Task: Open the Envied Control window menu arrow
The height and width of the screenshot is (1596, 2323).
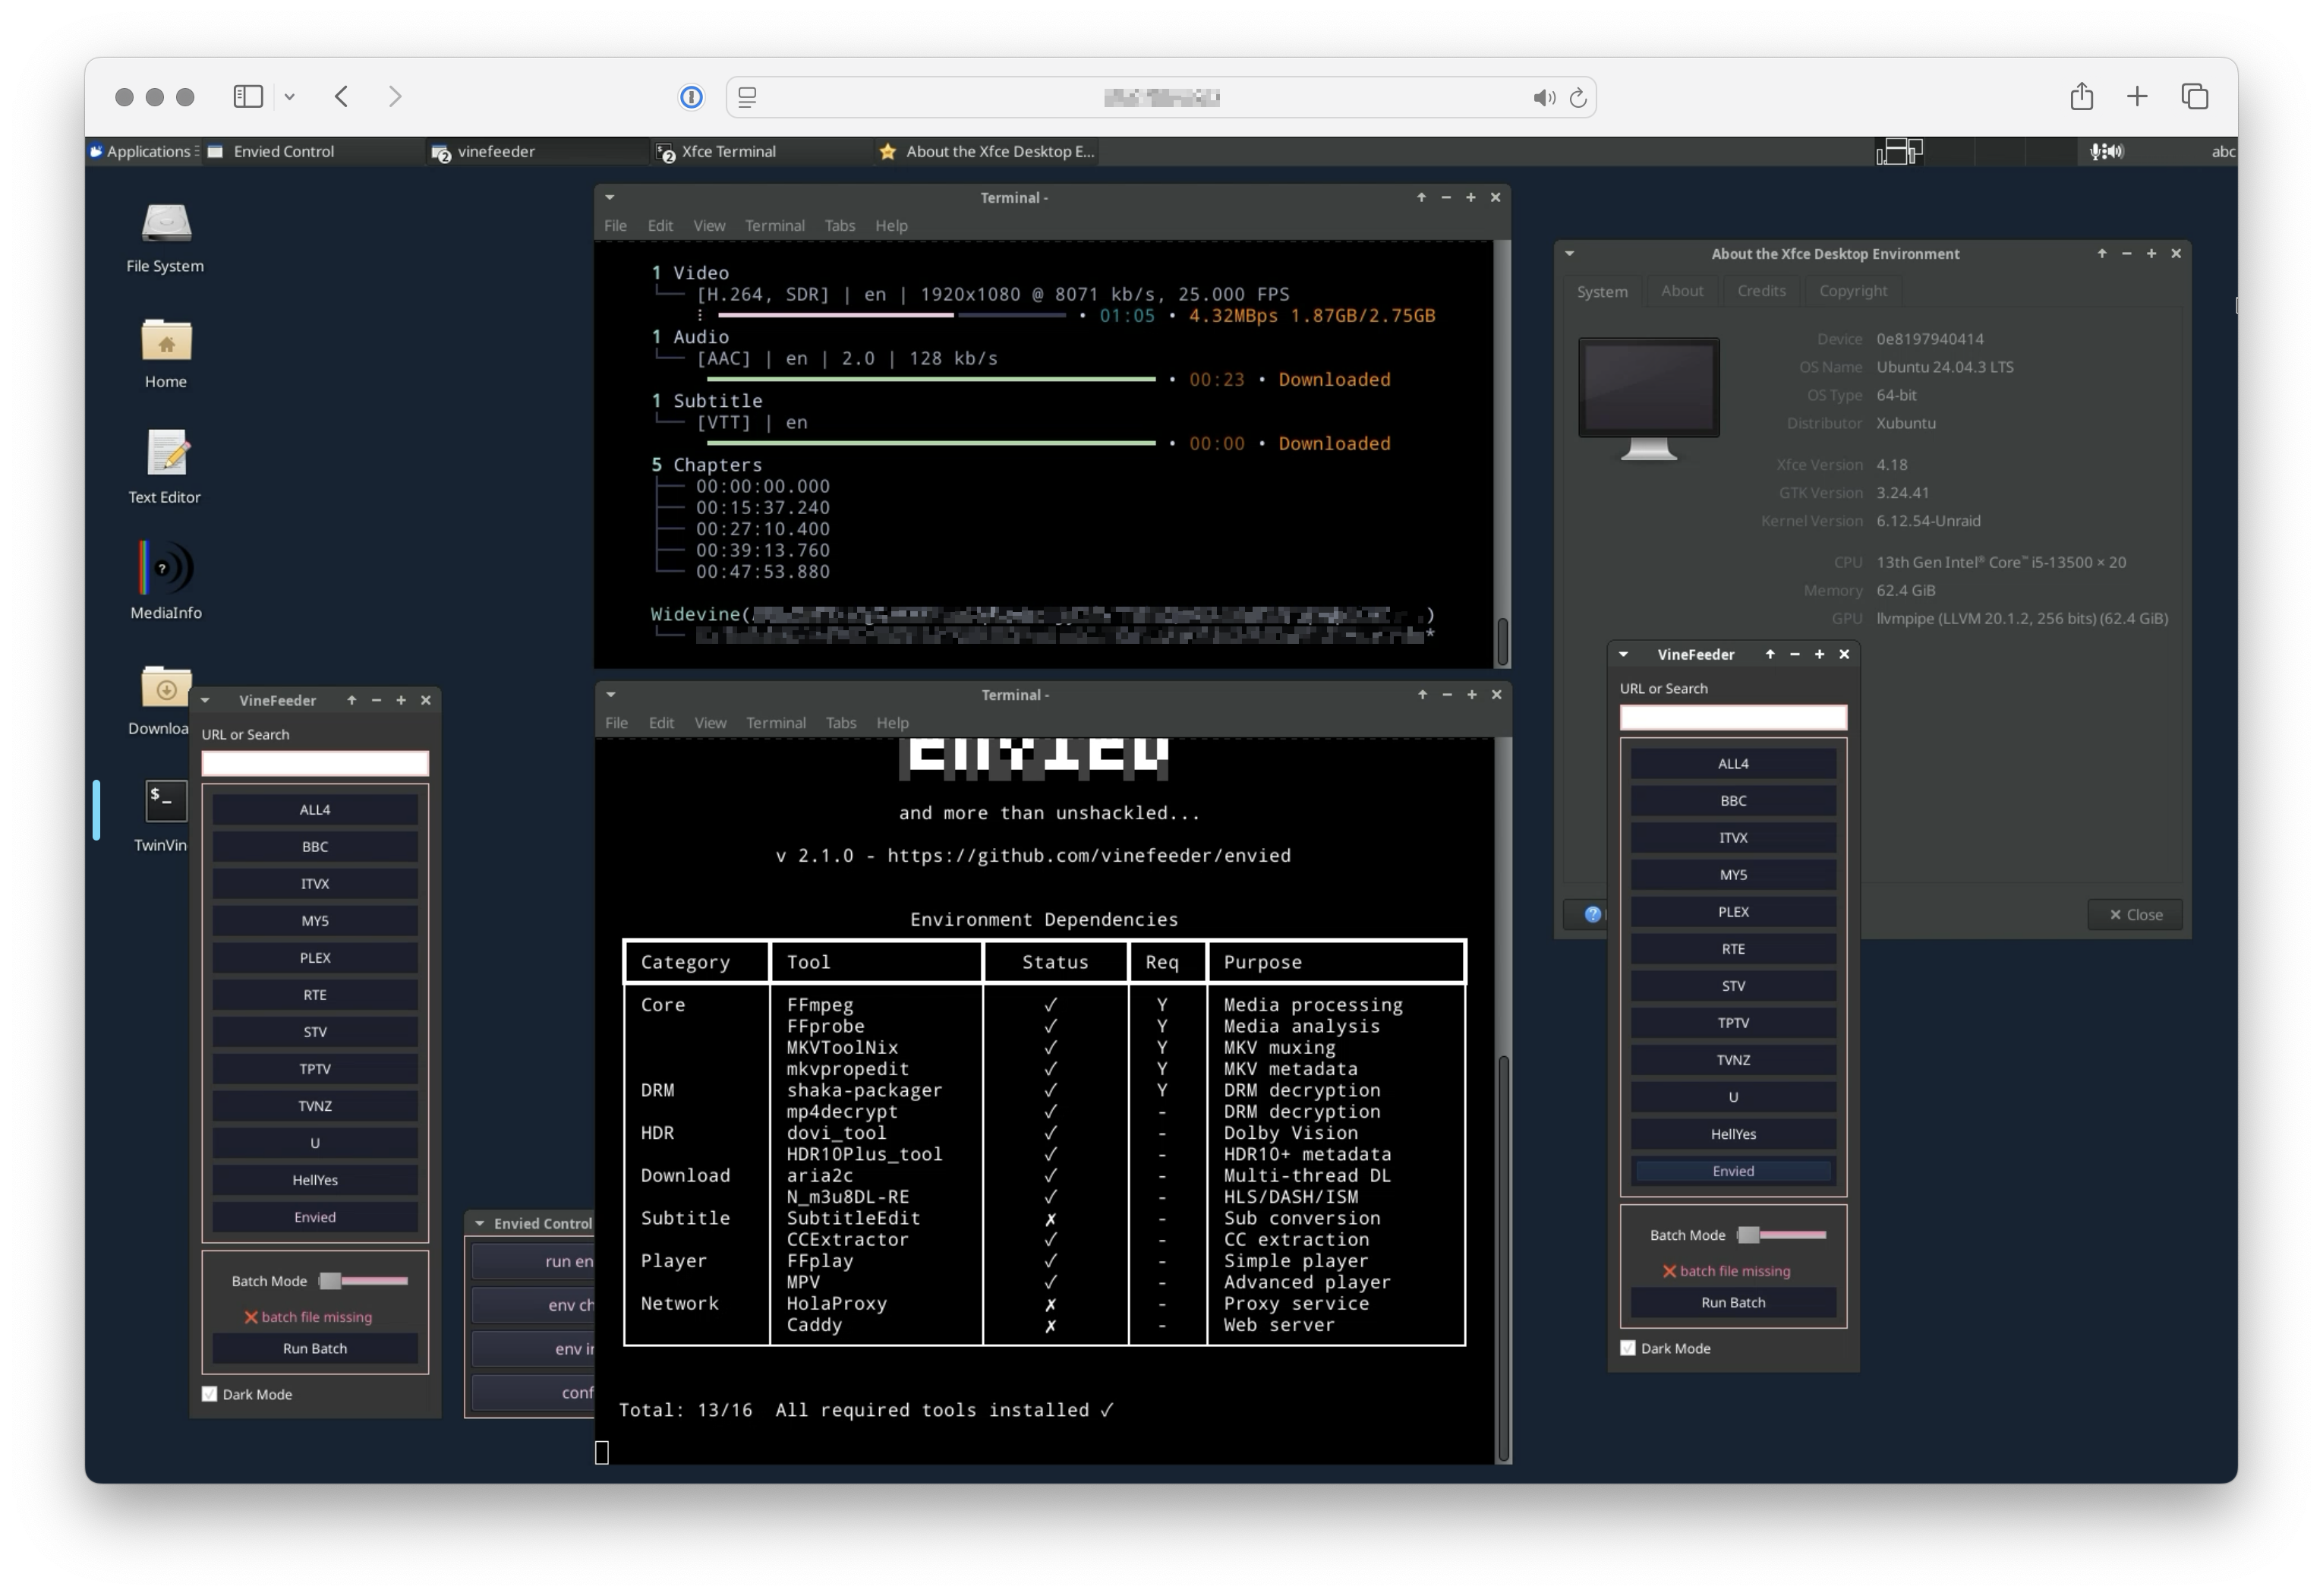Action: point(480,1223)
